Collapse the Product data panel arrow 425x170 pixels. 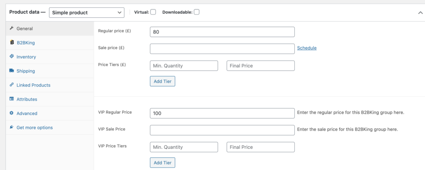pyautogui.click(x=420, y=13)
